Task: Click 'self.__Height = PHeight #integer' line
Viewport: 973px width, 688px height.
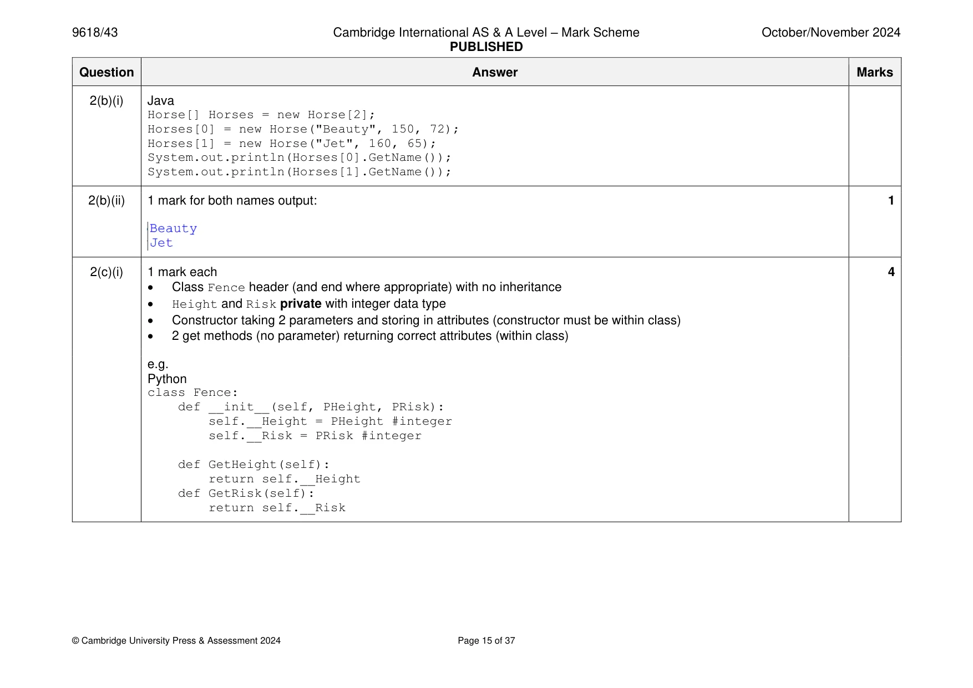Action: pyautogui.click(x=331, y=421)
